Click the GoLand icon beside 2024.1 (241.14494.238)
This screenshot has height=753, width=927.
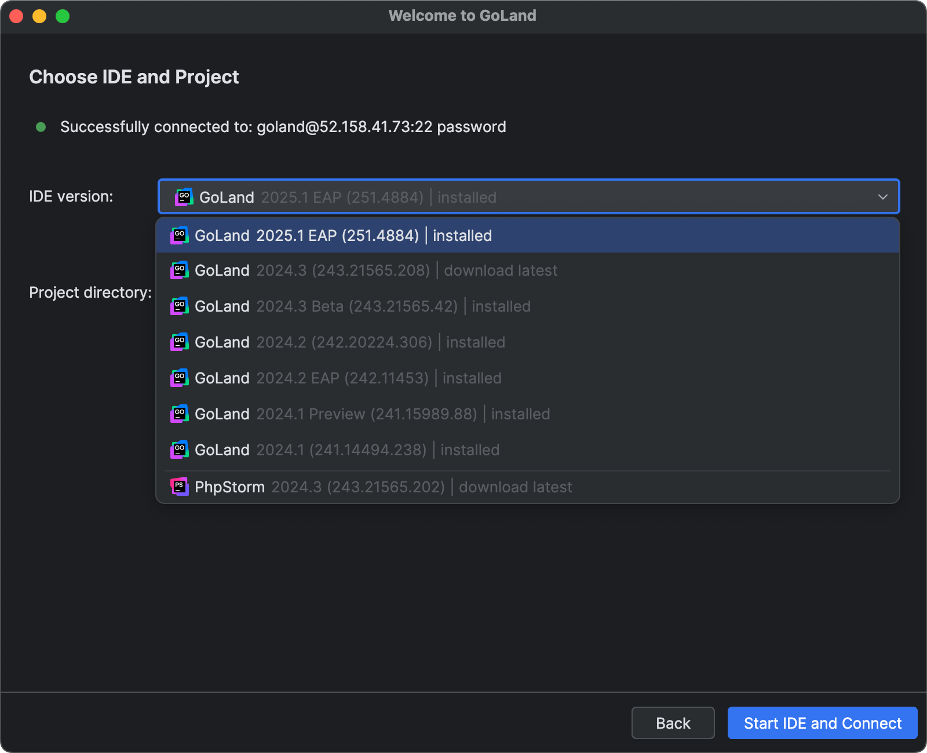point(180,449)
